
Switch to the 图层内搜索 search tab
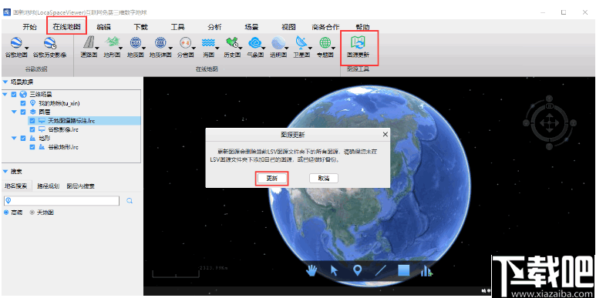81,186
